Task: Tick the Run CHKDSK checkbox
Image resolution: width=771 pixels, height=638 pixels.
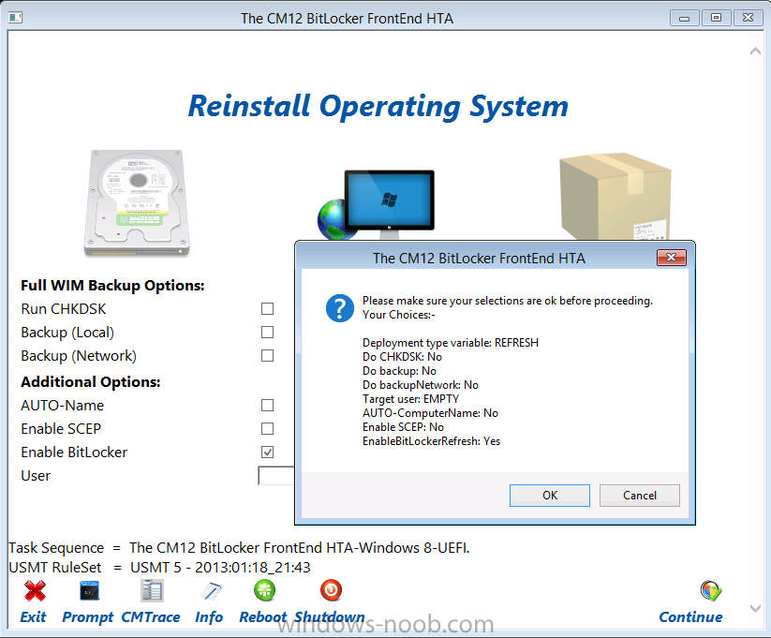Action: pyautogui.click(x=268, y=309)
